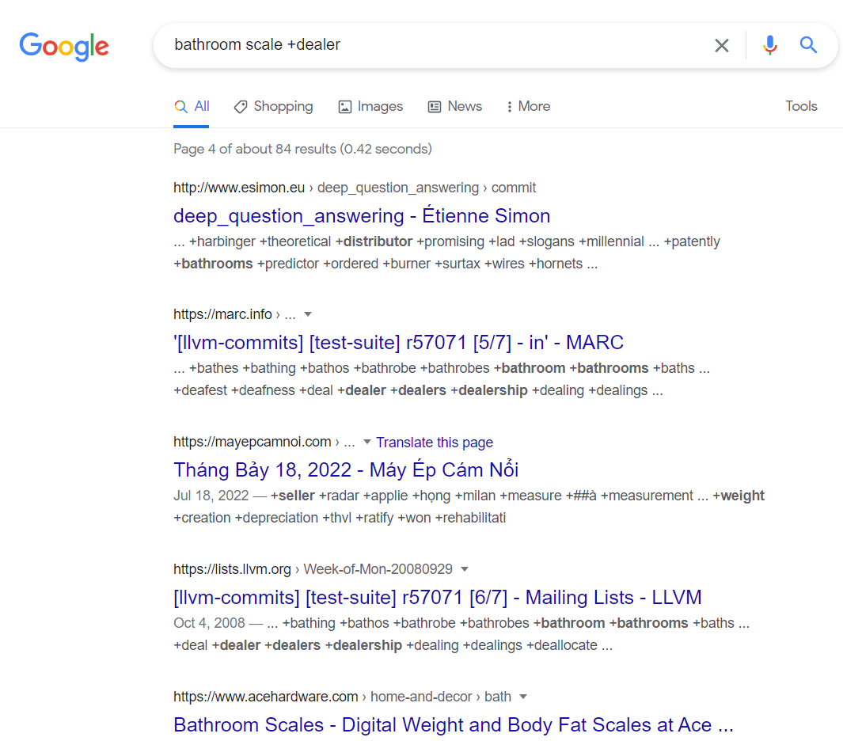Screen dimensions: 843x741
Task: Click the blue magnifier search icon
Action: pyautogui.click(x=808, y=44)
